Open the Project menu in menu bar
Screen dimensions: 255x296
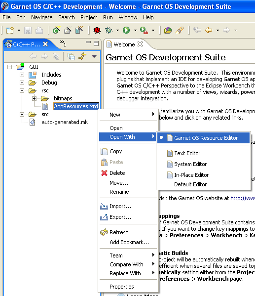click(x=89, y=17)
